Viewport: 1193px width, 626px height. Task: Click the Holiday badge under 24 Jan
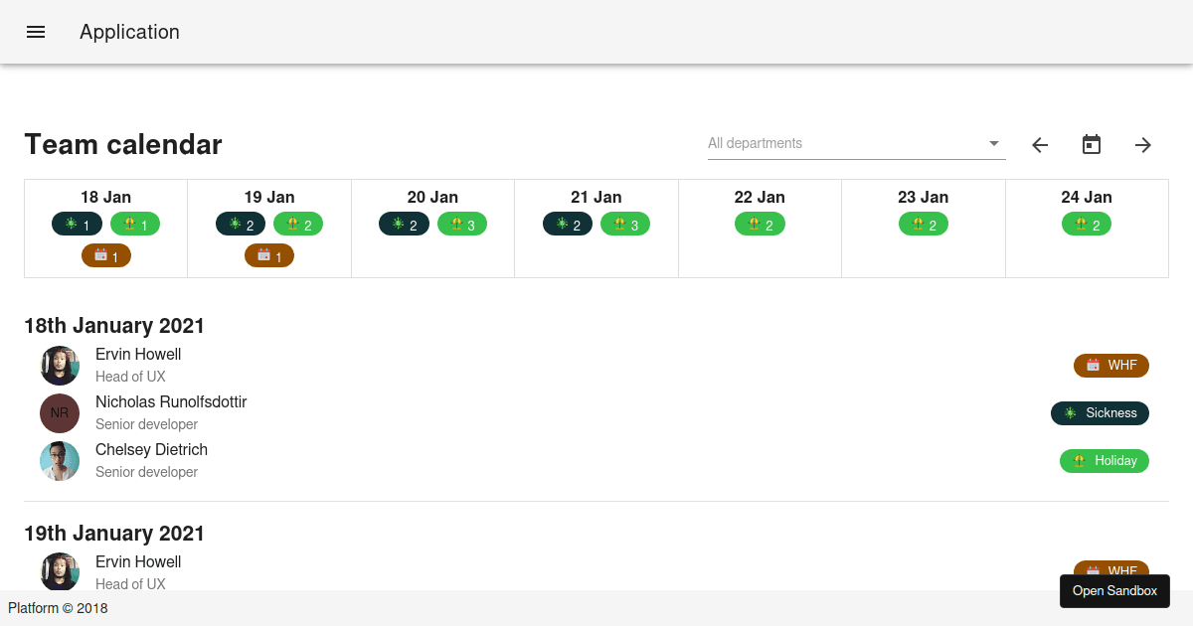click(x=1086, y=224)
